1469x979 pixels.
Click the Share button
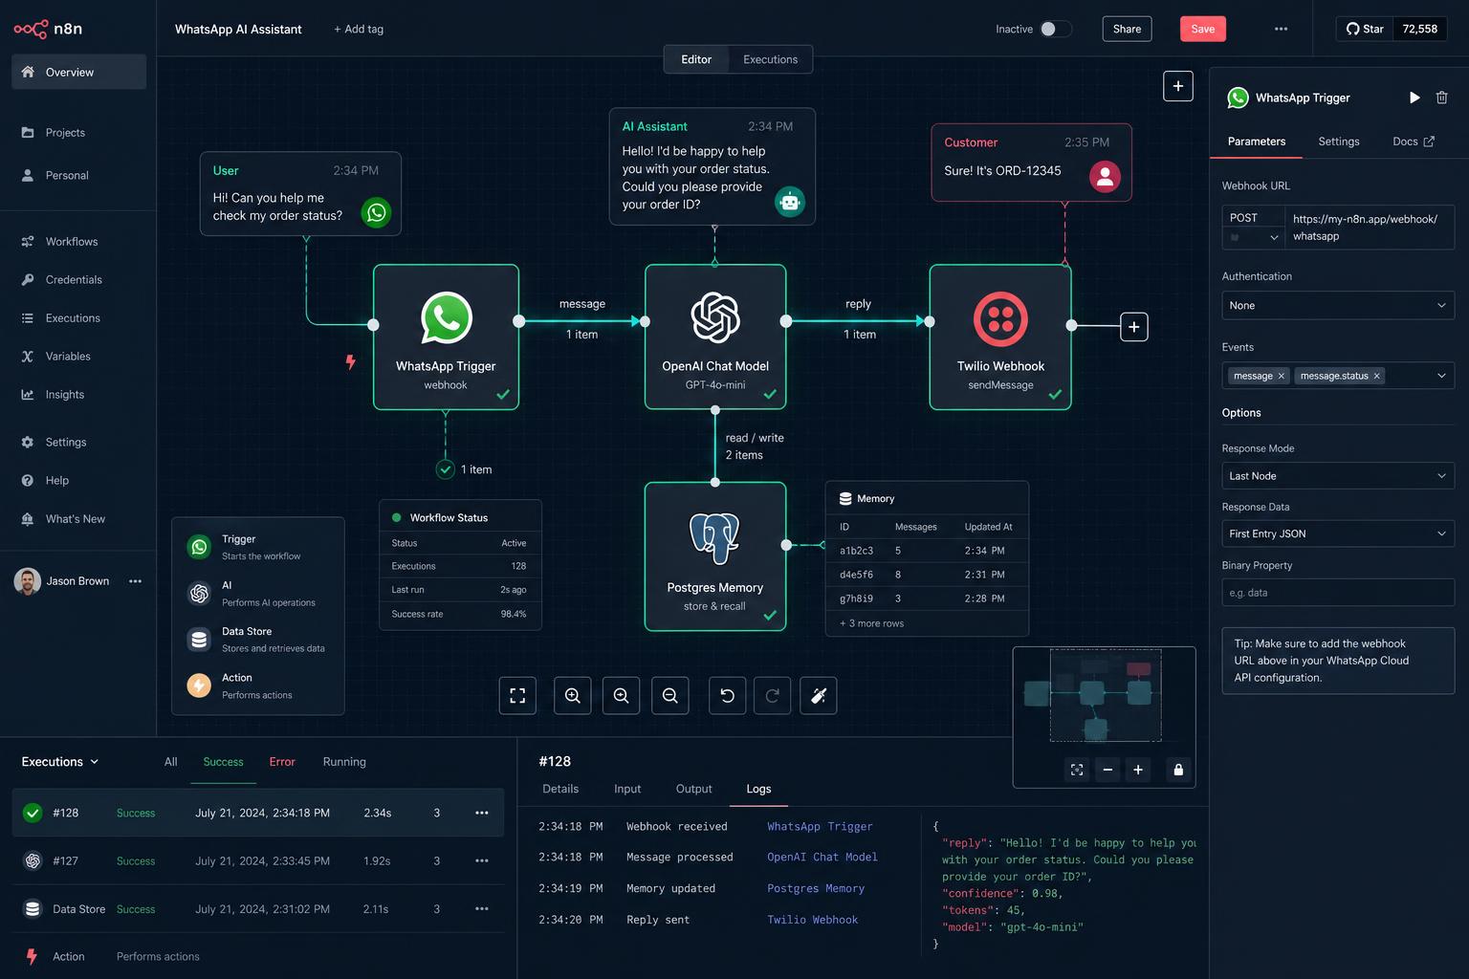click(1127, 29)
